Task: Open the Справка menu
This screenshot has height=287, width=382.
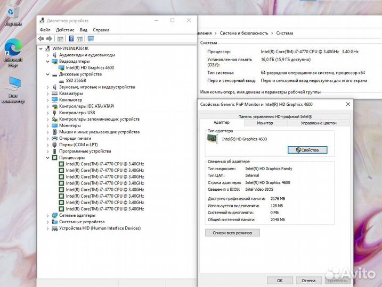Action: pos(101,30)
